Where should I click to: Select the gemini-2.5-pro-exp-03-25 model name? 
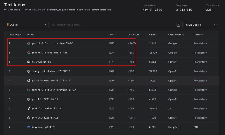49,53
